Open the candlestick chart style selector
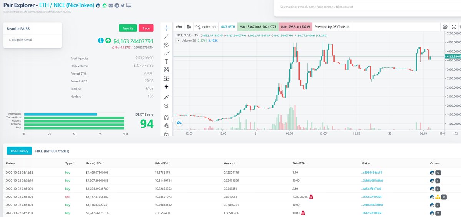 (x=189, y=27)
